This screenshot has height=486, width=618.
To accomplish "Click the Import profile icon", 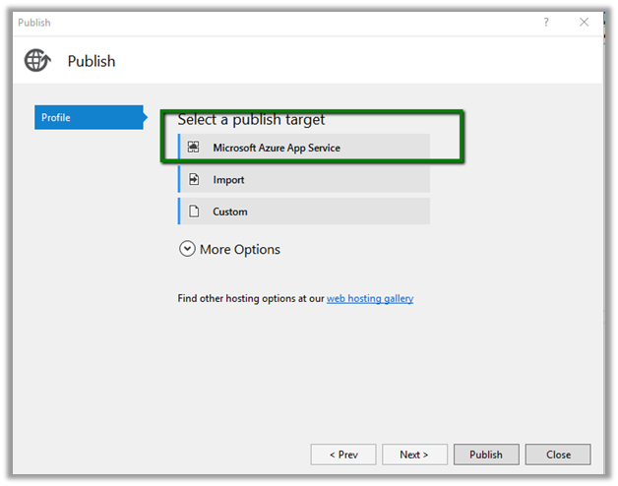I will pyautogui.click(x=194, y=180).
